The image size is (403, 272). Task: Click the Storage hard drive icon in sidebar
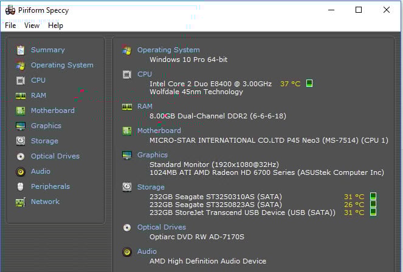point(21,141)
